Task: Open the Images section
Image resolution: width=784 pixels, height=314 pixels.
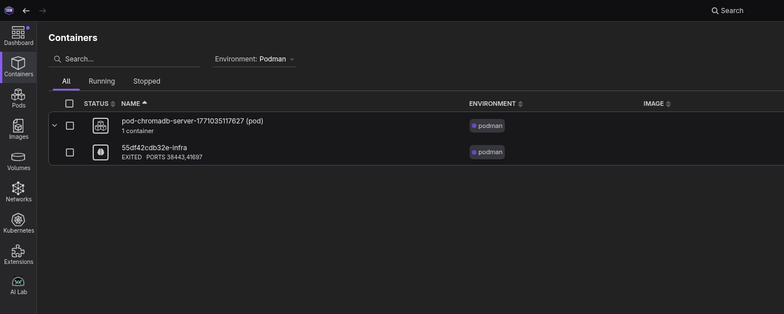Action: 18,130
